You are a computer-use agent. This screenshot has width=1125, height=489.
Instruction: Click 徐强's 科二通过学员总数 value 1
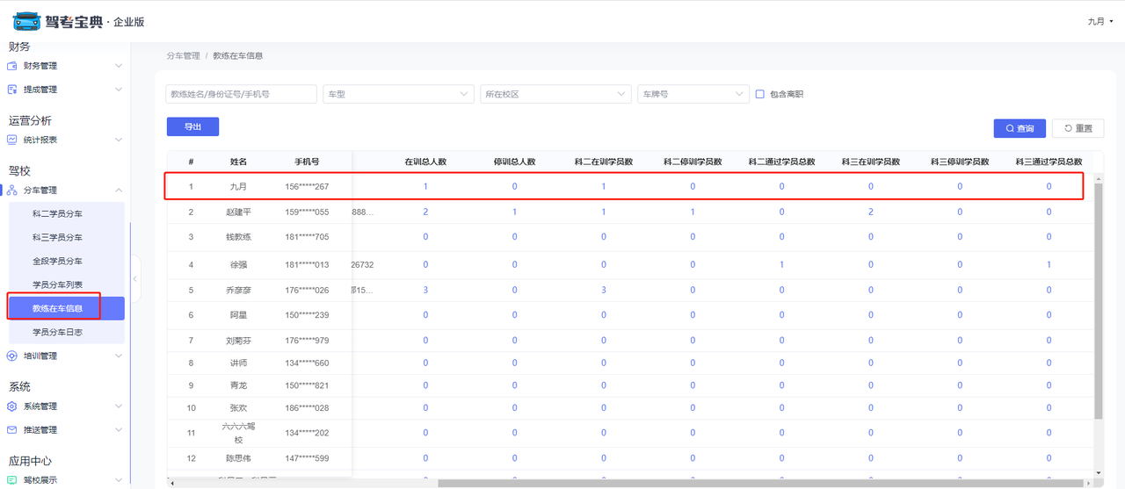tap(781, 264)
